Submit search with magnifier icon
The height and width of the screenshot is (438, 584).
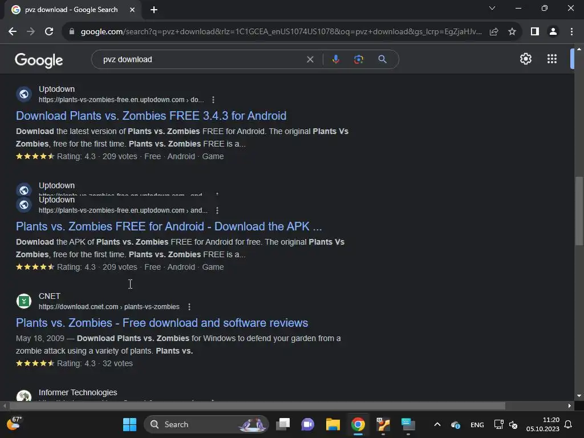(x=382, y=59)
